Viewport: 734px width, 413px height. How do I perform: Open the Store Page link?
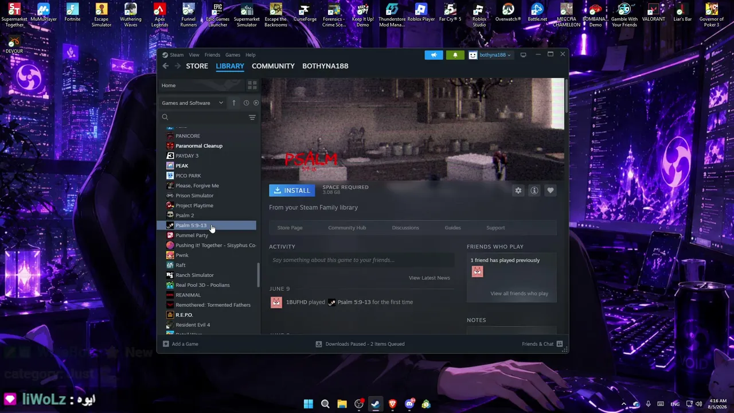tap(290, 228)
